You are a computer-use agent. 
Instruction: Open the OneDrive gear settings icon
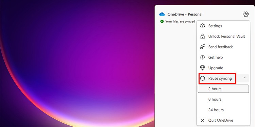pos(246,14)
